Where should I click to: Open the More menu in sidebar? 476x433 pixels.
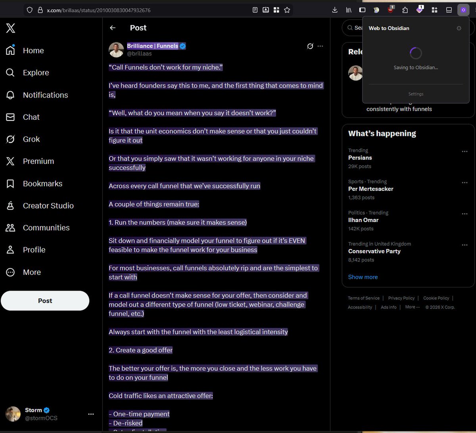point(24,272)
